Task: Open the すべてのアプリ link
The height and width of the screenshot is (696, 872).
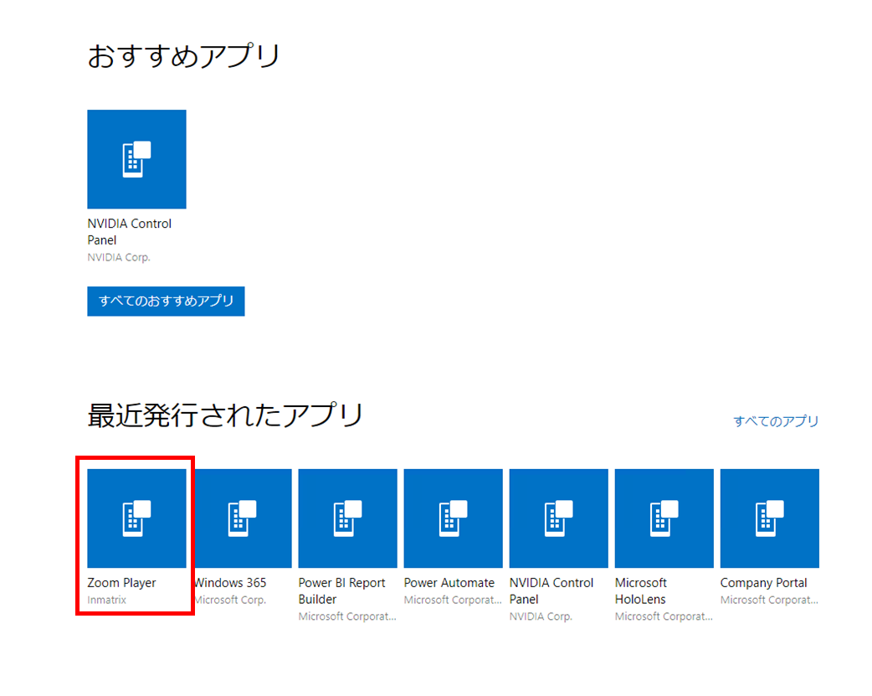Action: coord(776,421)
